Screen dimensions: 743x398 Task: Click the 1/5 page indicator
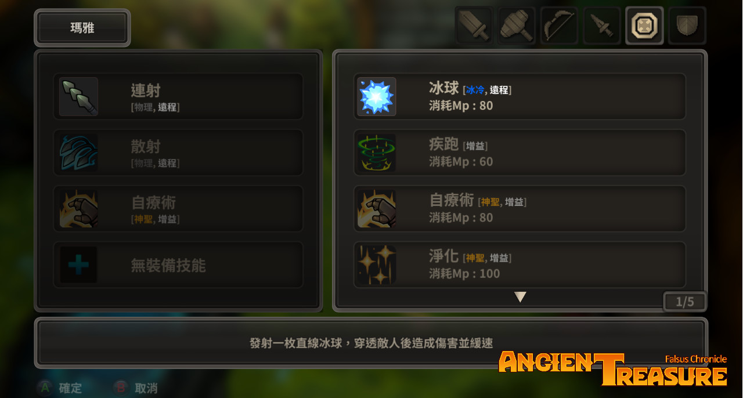(685, 302)
